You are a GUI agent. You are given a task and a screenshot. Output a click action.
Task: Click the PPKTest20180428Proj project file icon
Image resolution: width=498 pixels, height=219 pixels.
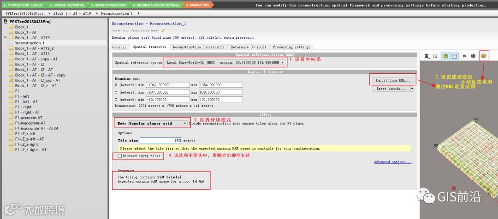(6, 22)
